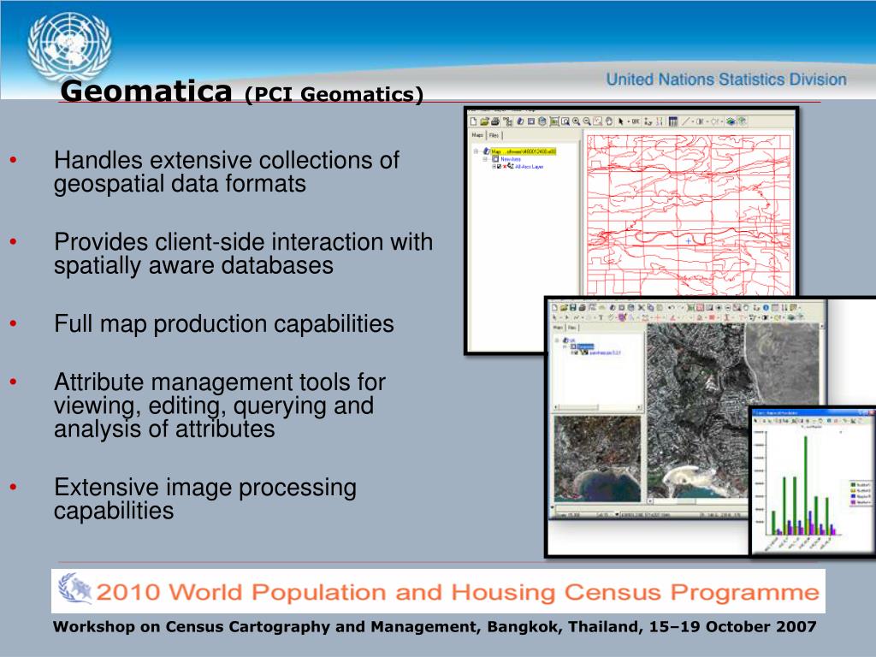The height and width of the screenshot is (657, 876).
Task: Click blue legend swatch in chart window
Action: click(853, 496)
